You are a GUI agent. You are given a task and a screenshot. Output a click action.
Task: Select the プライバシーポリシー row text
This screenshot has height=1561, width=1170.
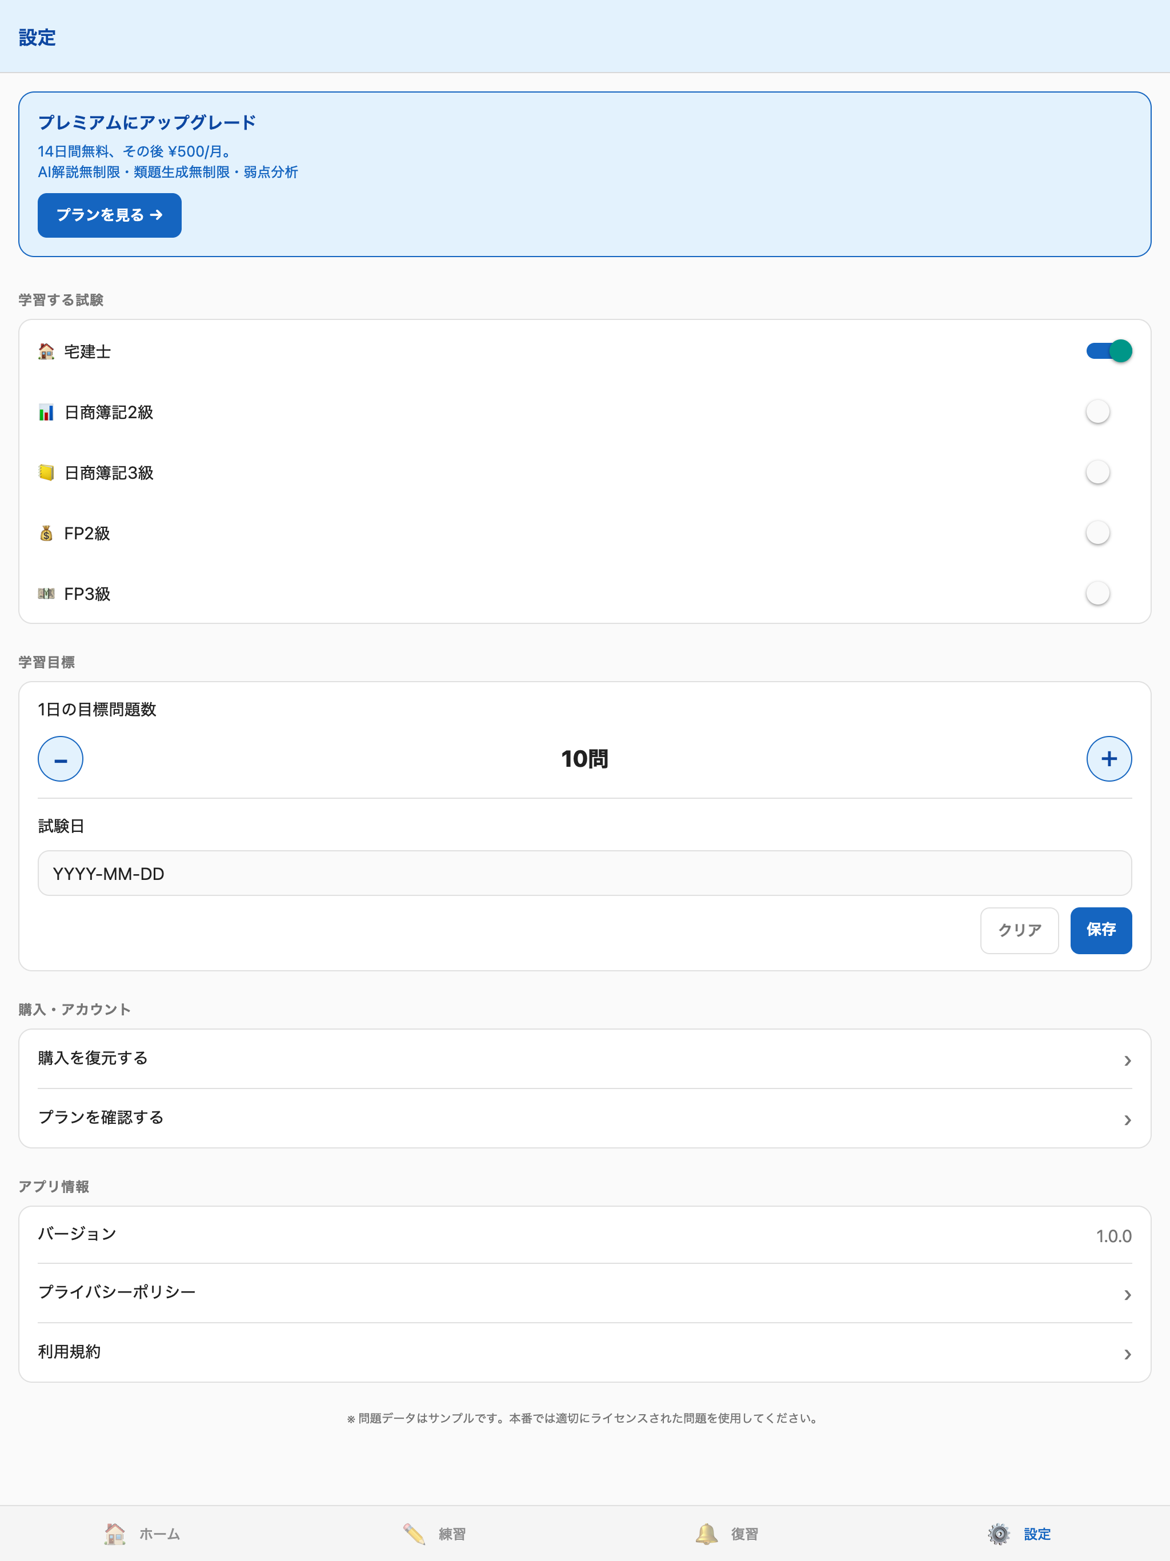pos(117,1292)
